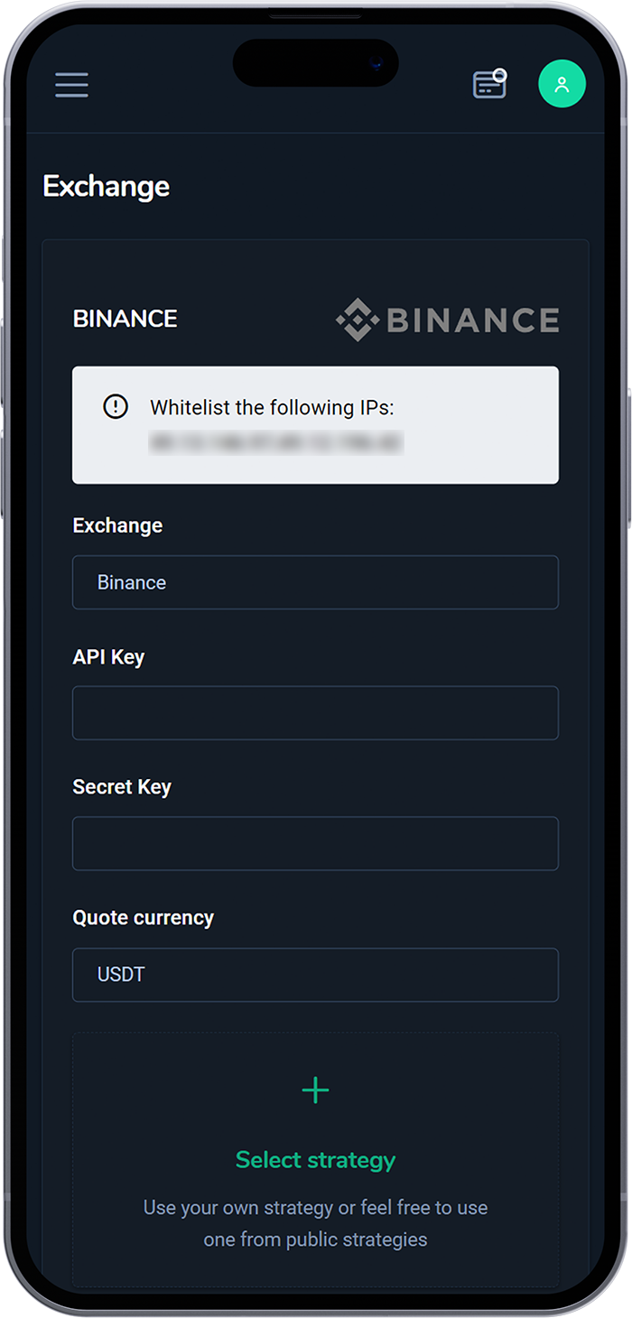
Task: Click the green plus icon
Action: pos(315,1091)
